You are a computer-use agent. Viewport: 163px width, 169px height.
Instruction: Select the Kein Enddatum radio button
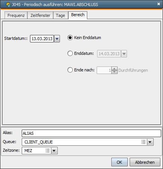(x=70, y=38)
